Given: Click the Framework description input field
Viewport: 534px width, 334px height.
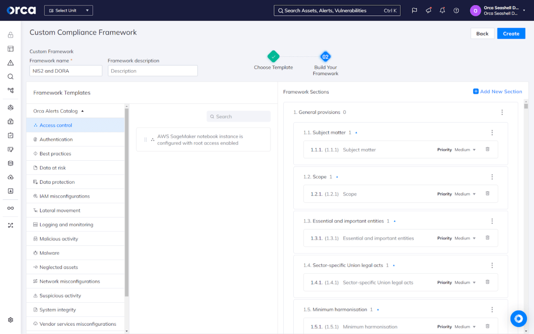Looking at the screenshot, I should click(152, 71).
